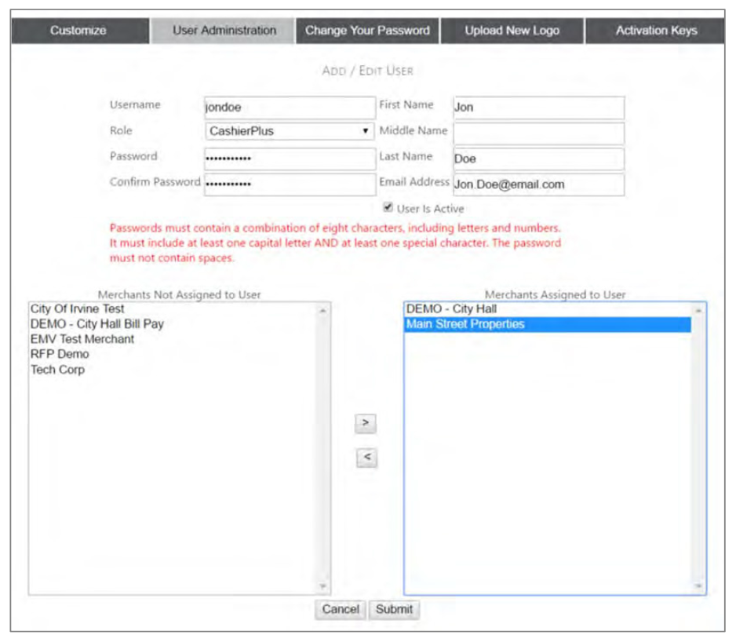This screenshot has height=642, width=736.
Task: Select DEMO - City Hall in assigned merchants
Action: [451, 309]
